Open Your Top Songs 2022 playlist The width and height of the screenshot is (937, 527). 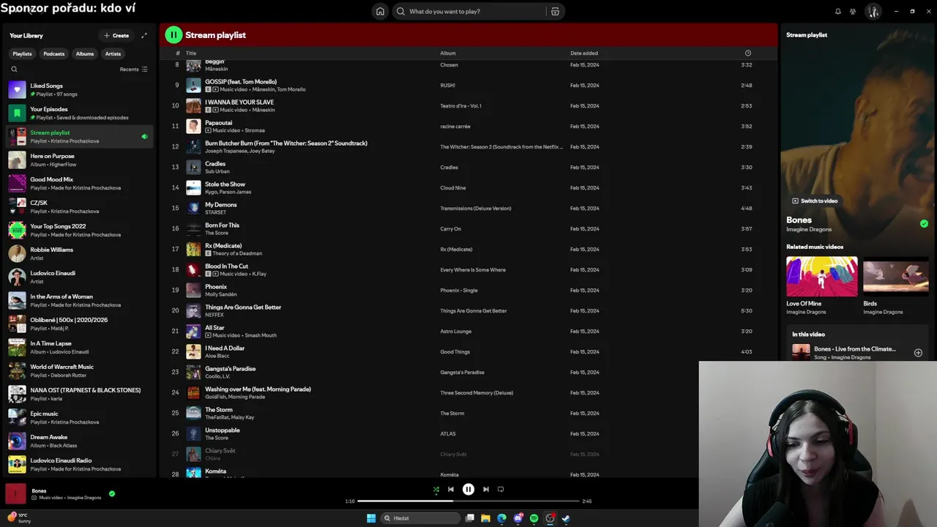79,230
